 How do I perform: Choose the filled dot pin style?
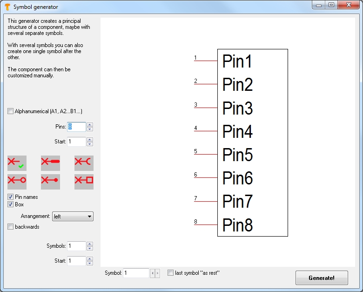50,182
